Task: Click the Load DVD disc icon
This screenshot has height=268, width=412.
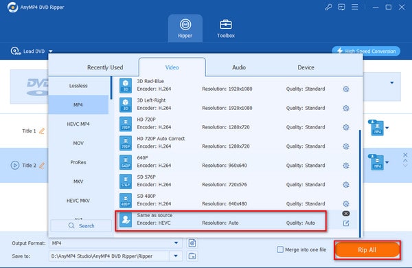Action: tap(16, 51)
